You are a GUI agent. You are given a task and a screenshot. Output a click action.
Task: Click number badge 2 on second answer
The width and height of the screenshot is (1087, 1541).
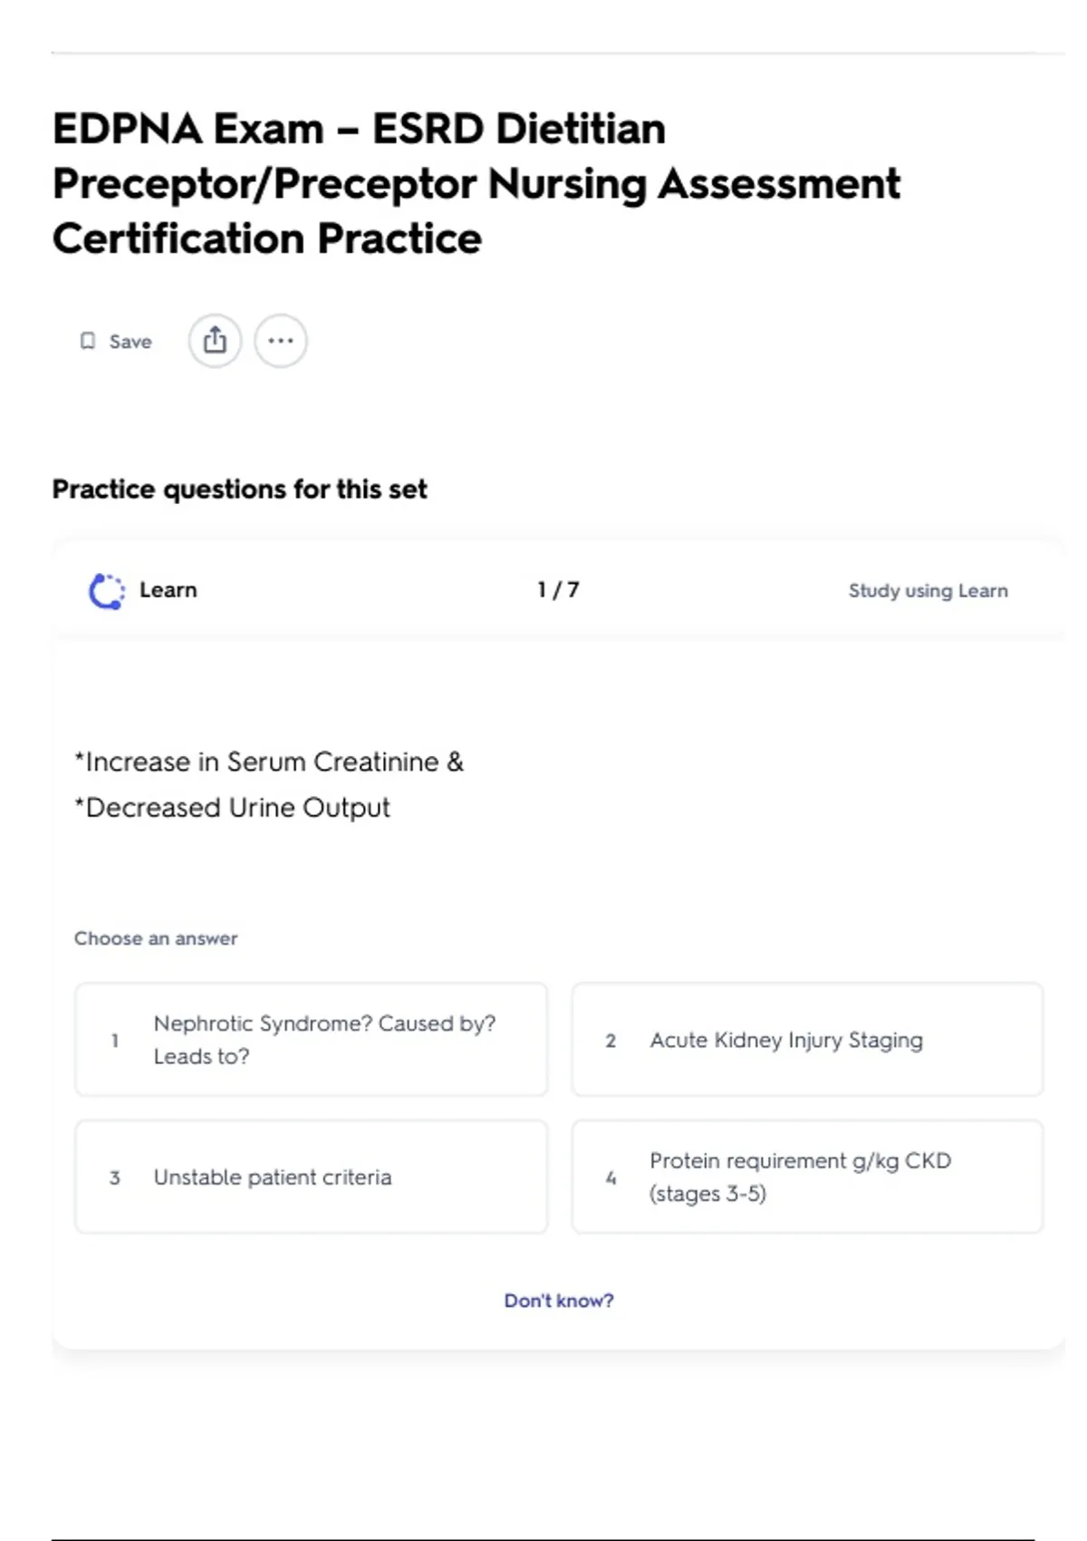pyautogui.click(x=611, y=1041)
